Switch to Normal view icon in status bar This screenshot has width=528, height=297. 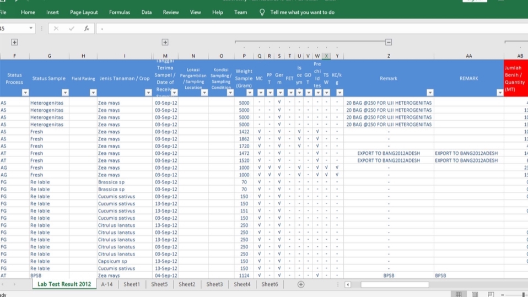(459, 294)
